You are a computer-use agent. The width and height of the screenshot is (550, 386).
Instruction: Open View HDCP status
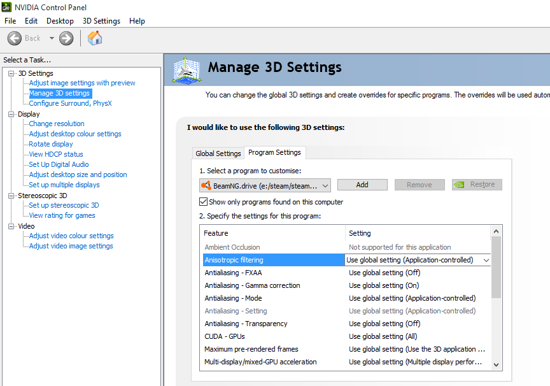click(56, 154)
